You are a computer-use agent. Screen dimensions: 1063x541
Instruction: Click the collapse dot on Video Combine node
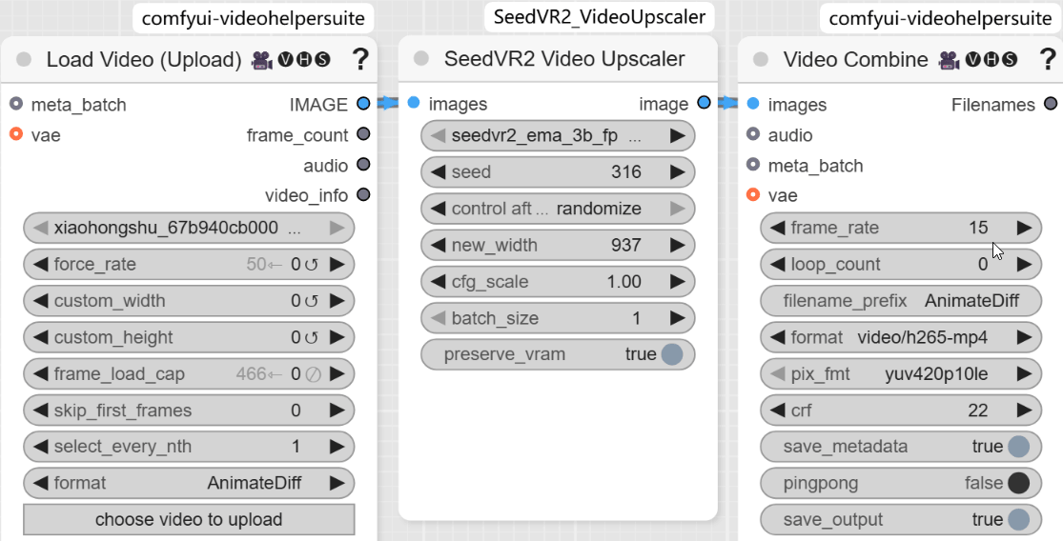pos(760,60)
